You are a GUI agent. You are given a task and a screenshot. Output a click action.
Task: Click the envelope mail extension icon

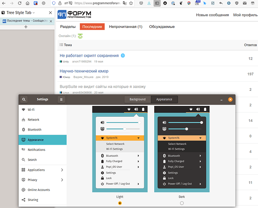(245, 3)
